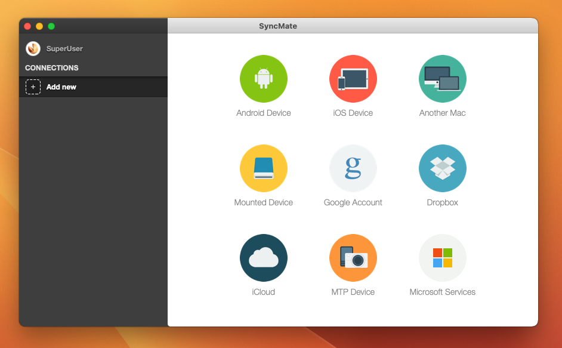Click the CONNECTIONS section header
562x348 pixels.
[52, 68]
